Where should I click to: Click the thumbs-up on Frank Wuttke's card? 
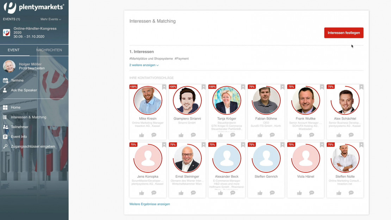click(299, 135)
